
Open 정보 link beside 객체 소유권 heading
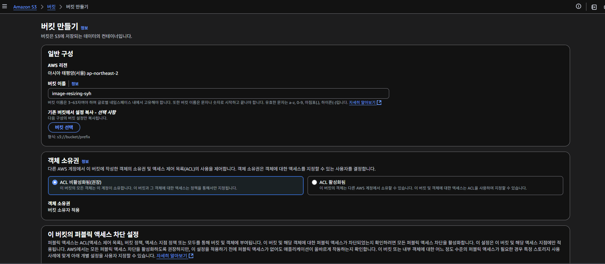pyautogui.click(x=85, y=161)
